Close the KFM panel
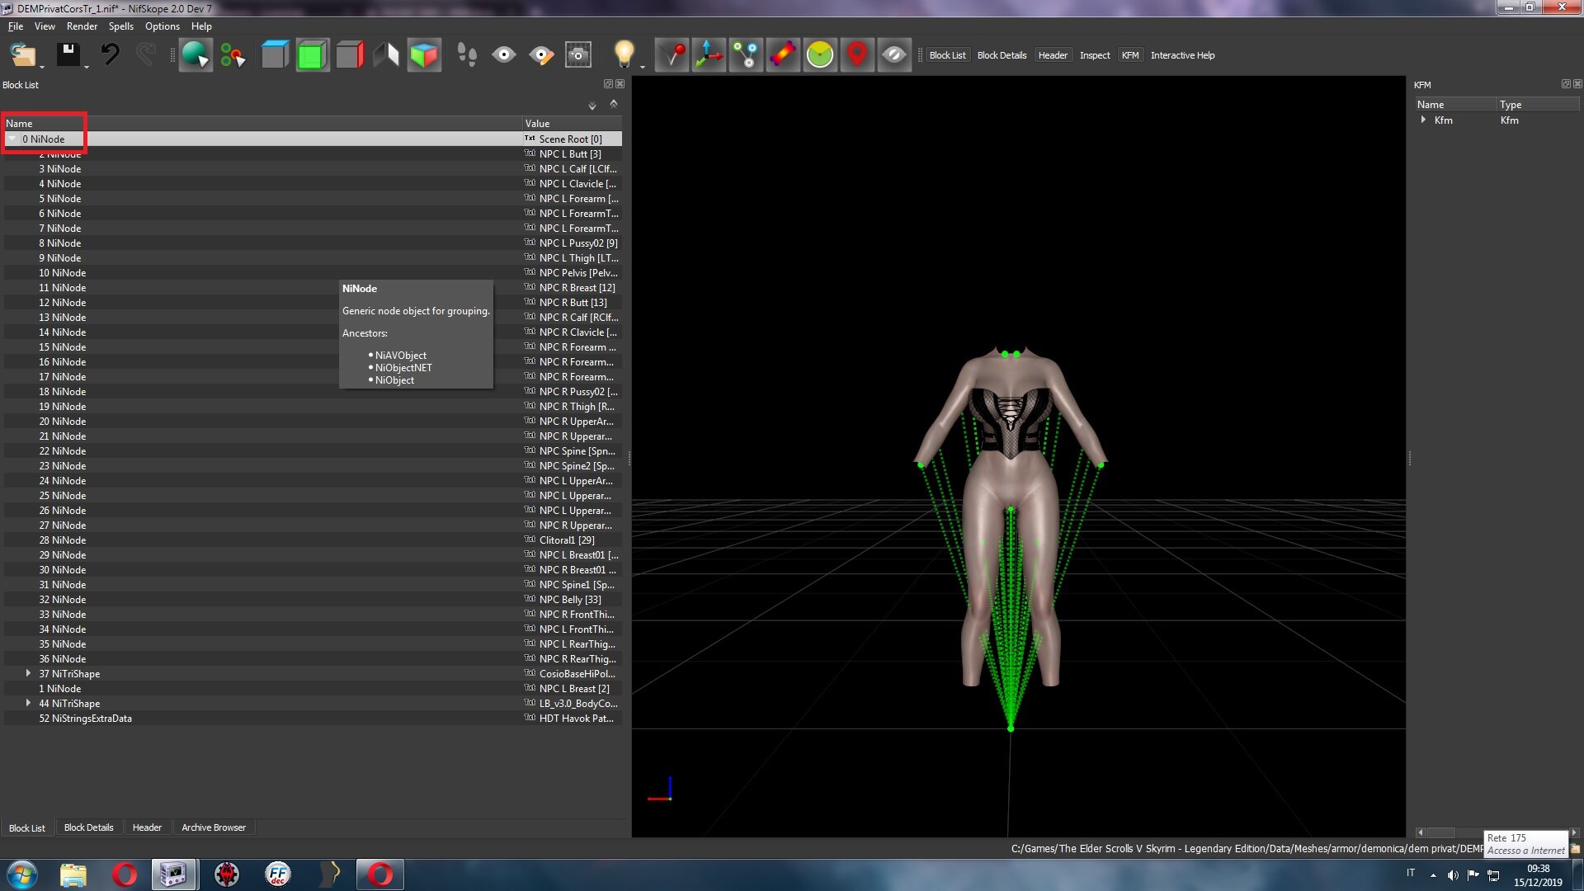 coord(1577,84)
